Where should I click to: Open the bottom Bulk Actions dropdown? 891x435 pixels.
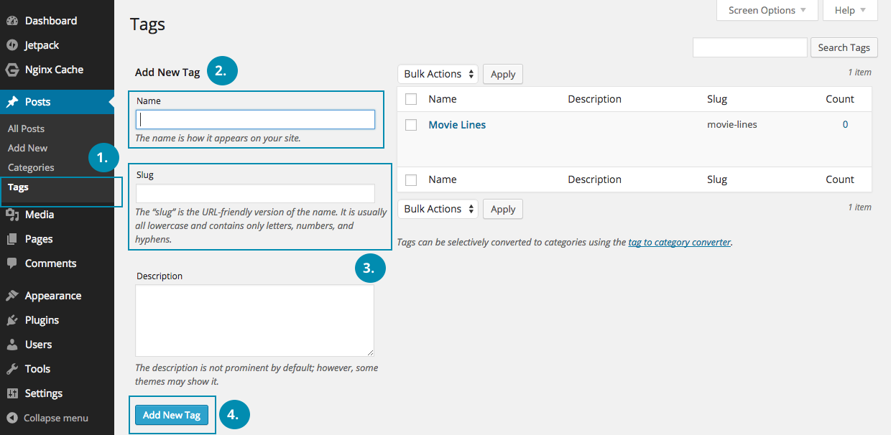[x=437, y=209]
